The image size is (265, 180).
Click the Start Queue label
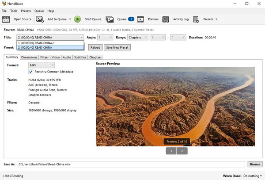click(x=93, y=19)
